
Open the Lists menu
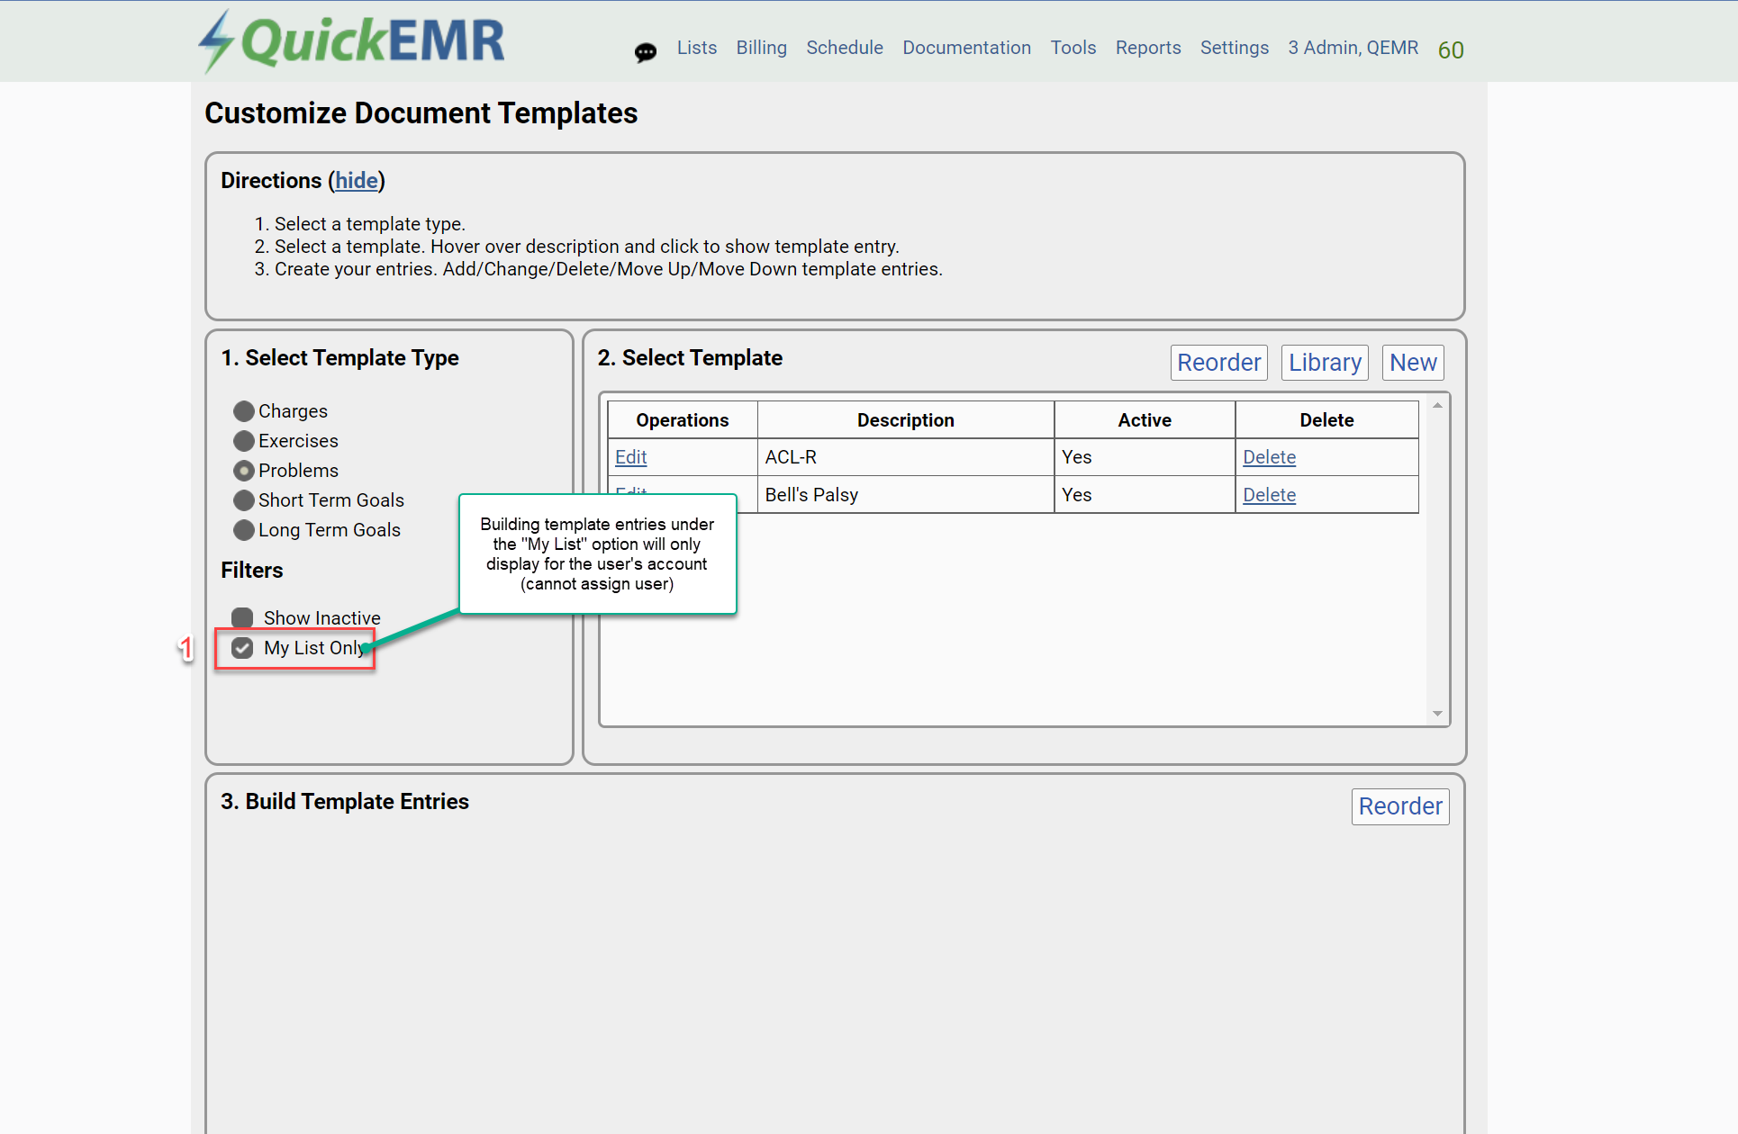point(696,48)
